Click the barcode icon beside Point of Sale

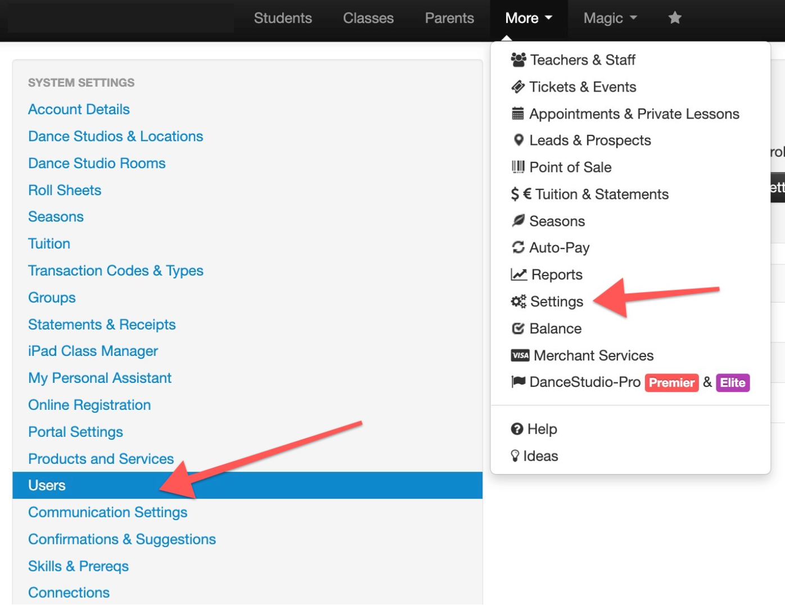518,167
